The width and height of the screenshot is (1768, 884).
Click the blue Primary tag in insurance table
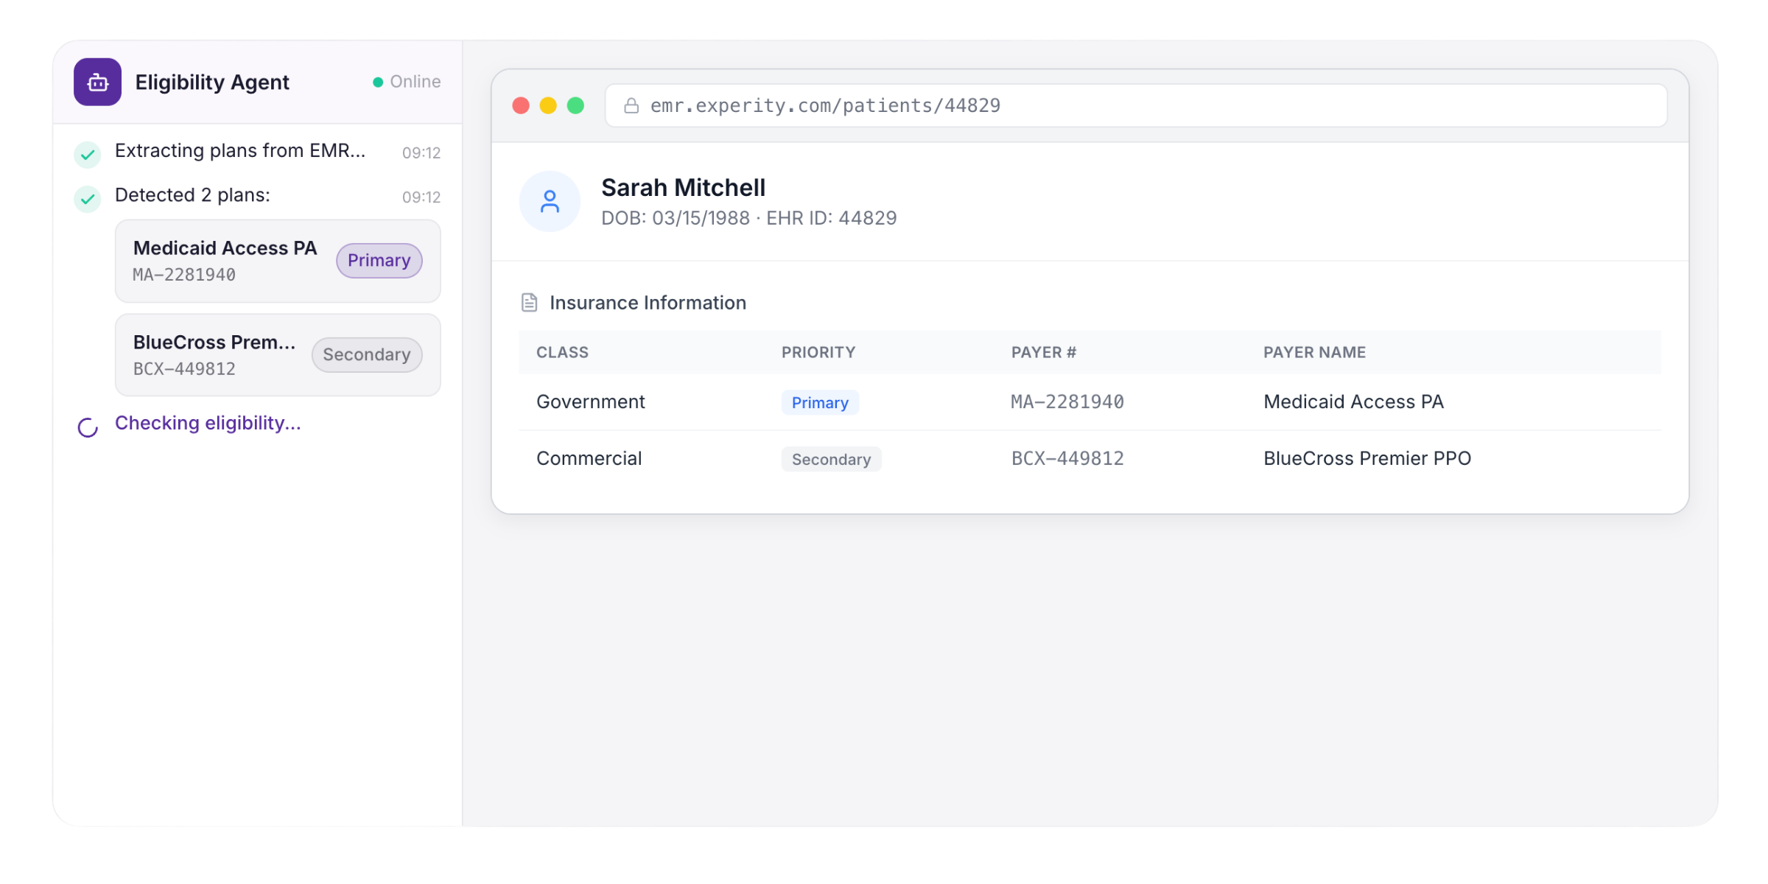(820, 402)
